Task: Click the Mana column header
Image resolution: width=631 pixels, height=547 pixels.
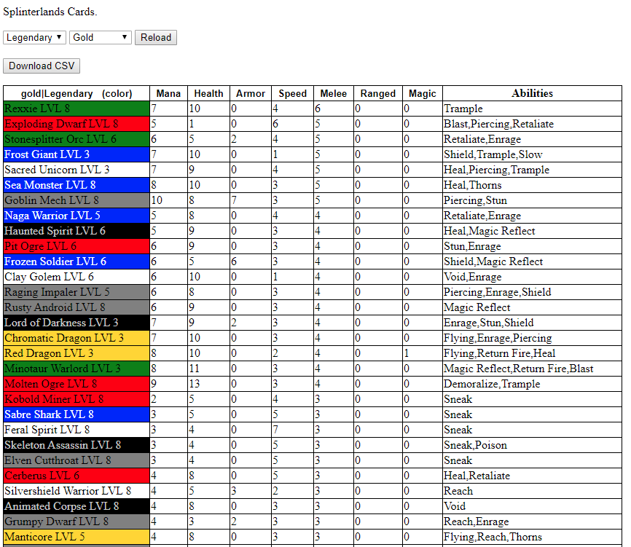Action: click(168, 93)
